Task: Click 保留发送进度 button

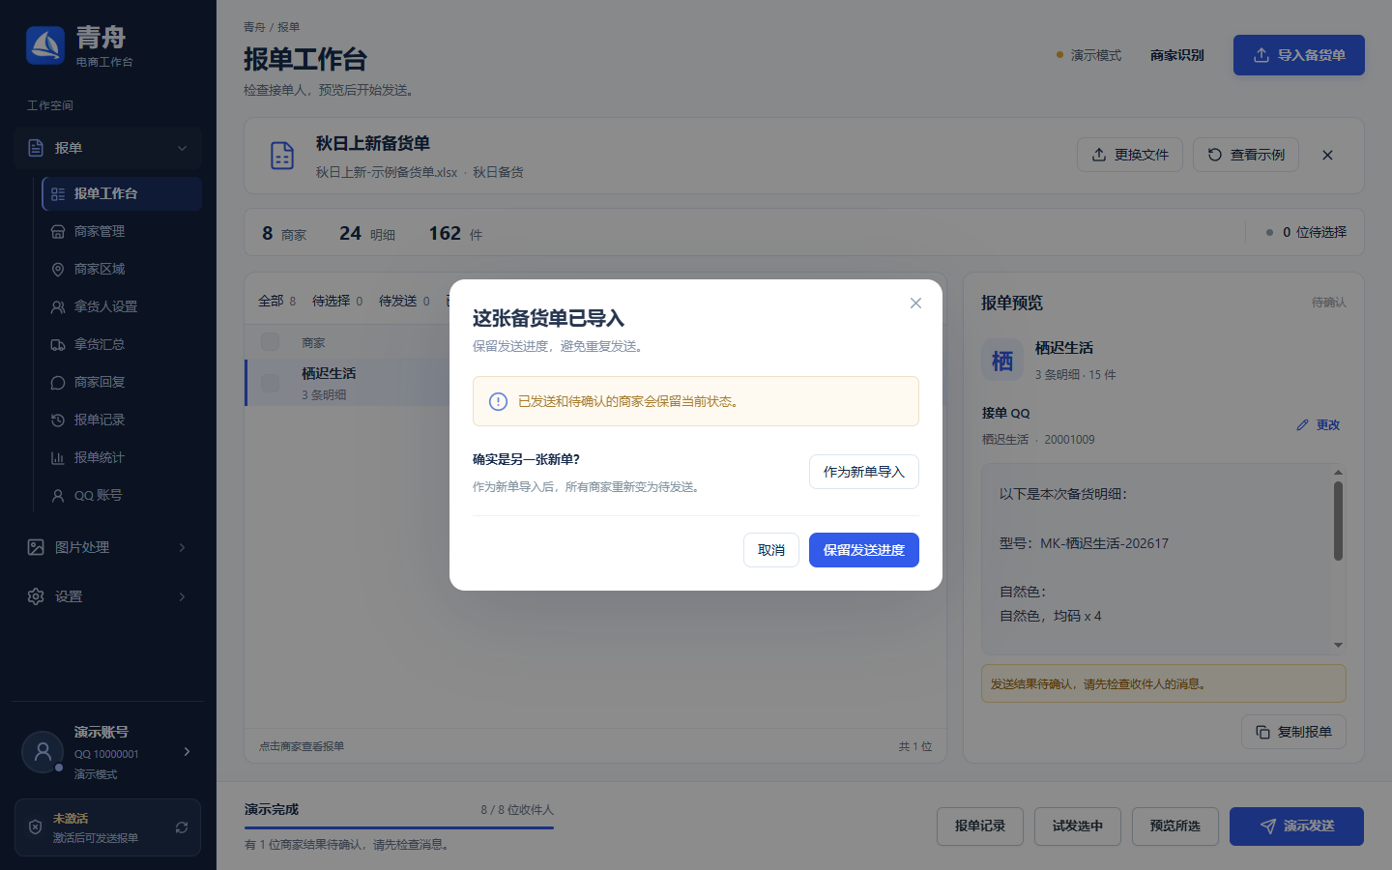Action: [864, 550]
